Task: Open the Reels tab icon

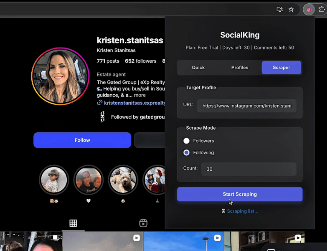Action: (143, 223)
